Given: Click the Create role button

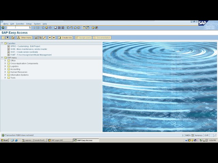Looking at the screenshot, I should pos(65,38).
